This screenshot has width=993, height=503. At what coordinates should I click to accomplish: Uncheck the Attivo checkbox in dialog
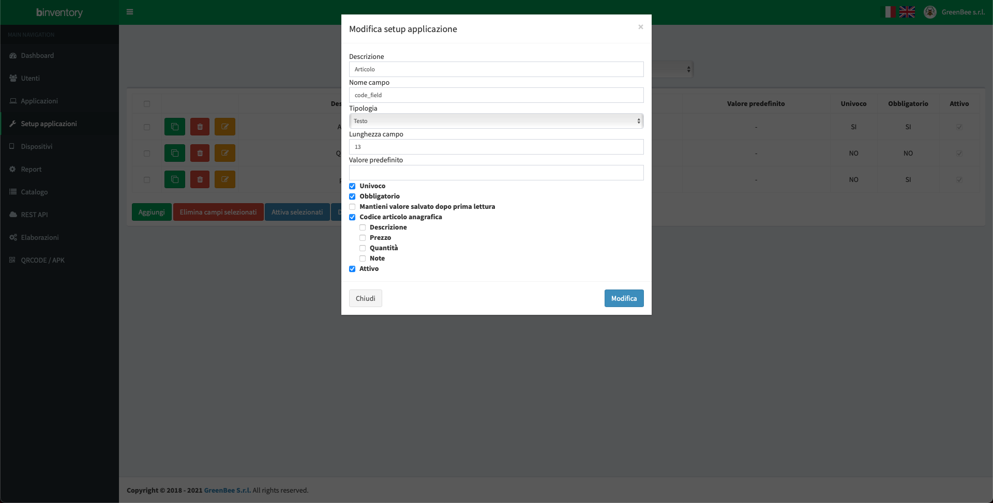click(x=352, y=269)
